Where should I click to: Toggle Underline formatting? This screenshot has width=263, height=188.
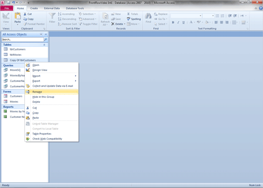coord(184,22)
